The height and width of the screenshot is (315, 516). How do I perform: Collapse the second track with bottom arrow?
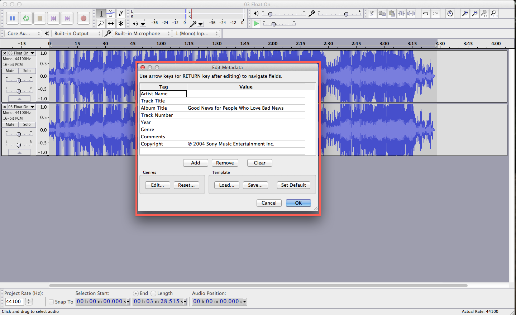tap(19, 152)
